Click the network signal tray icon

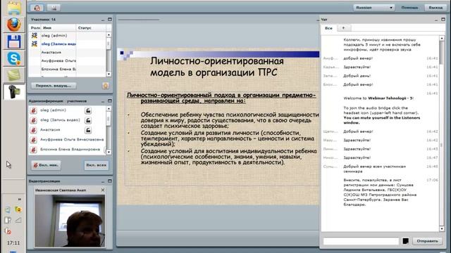18,220
